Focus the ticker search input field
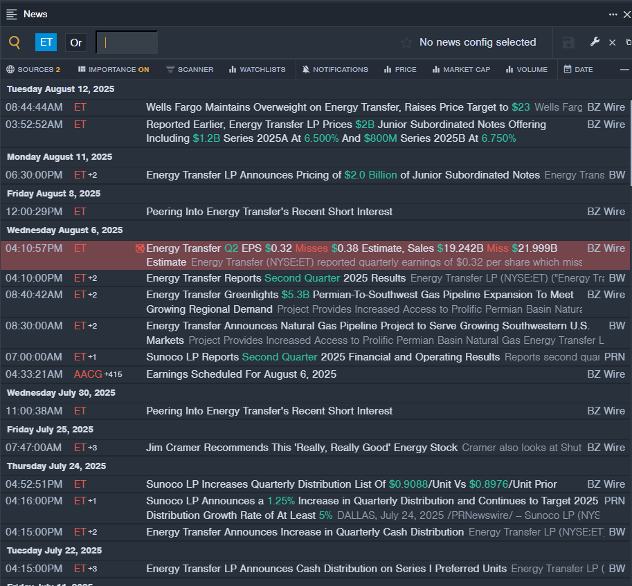632x586 pixels. pos(127,43)
